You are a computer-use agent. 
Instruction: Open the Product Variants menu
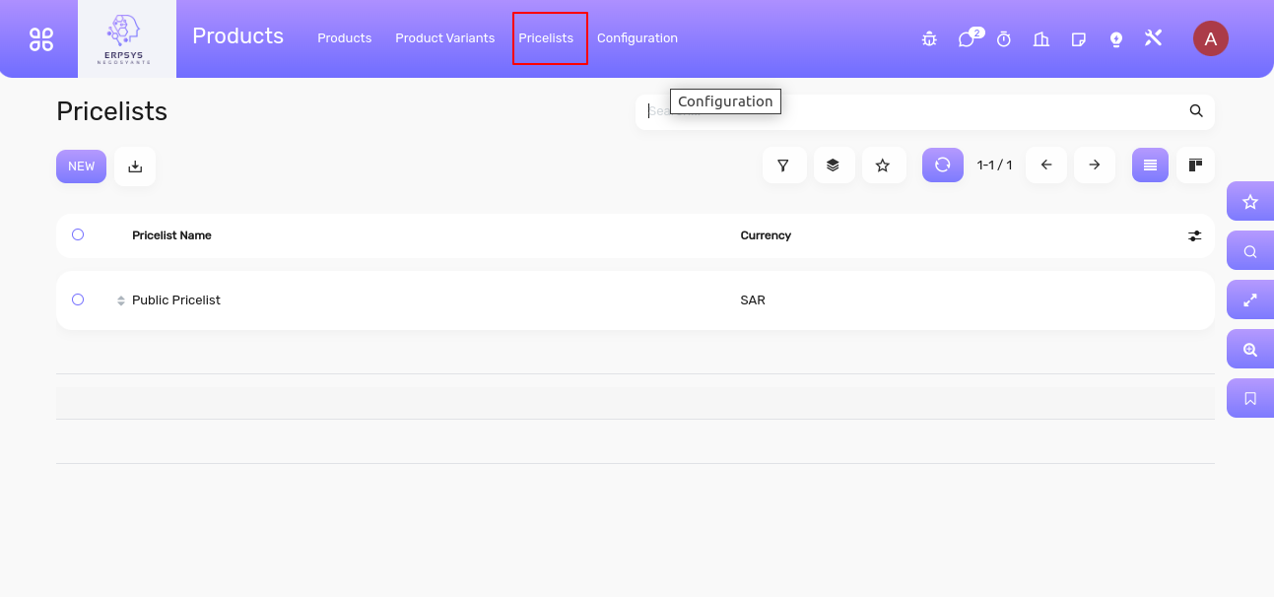coord(444,38)
